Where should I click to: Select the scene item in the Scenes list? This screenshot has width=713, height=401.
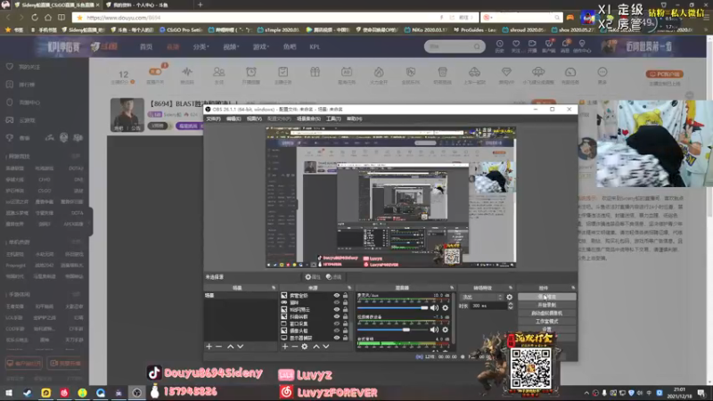click(x=240, y=296)
